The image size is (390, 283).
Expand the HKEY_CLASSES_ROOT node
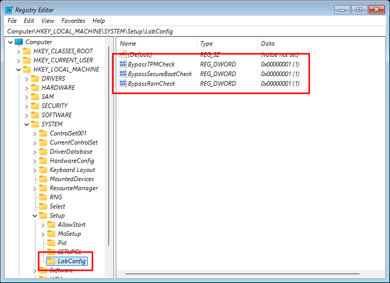pos(19,51)
